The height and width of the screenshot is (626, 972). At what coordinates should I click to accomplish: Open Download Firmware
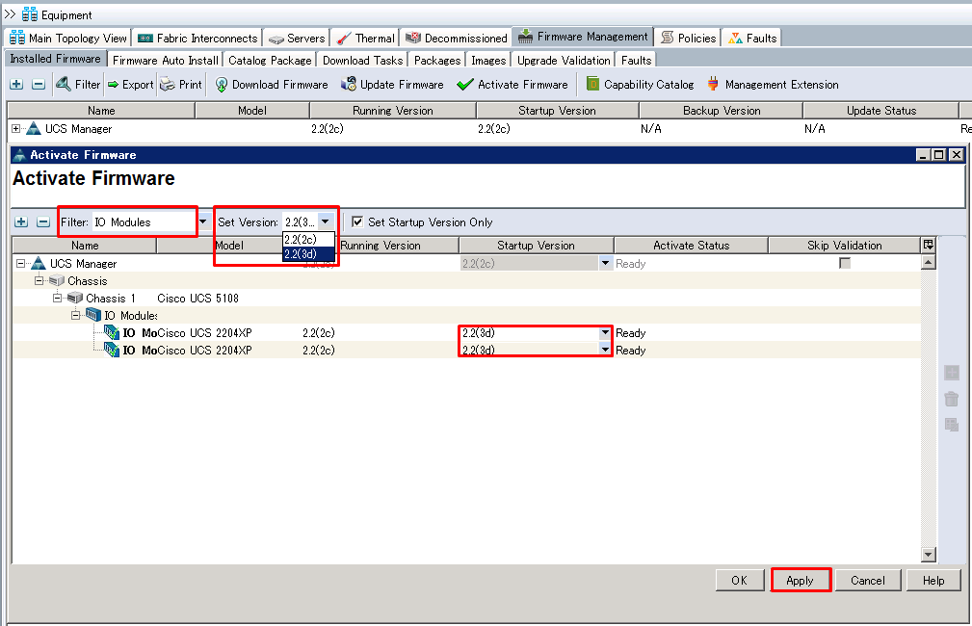click(272, 85)
